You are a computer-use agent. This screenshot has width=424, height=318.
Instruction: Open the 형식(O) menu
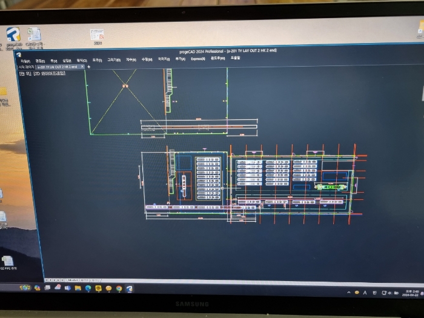tap(82, 61)
